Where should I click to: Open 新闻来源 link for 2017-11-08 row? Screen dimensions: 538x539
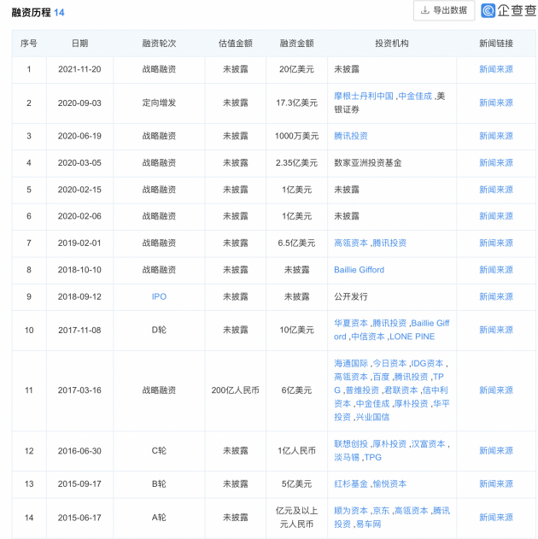click(496, 330)
